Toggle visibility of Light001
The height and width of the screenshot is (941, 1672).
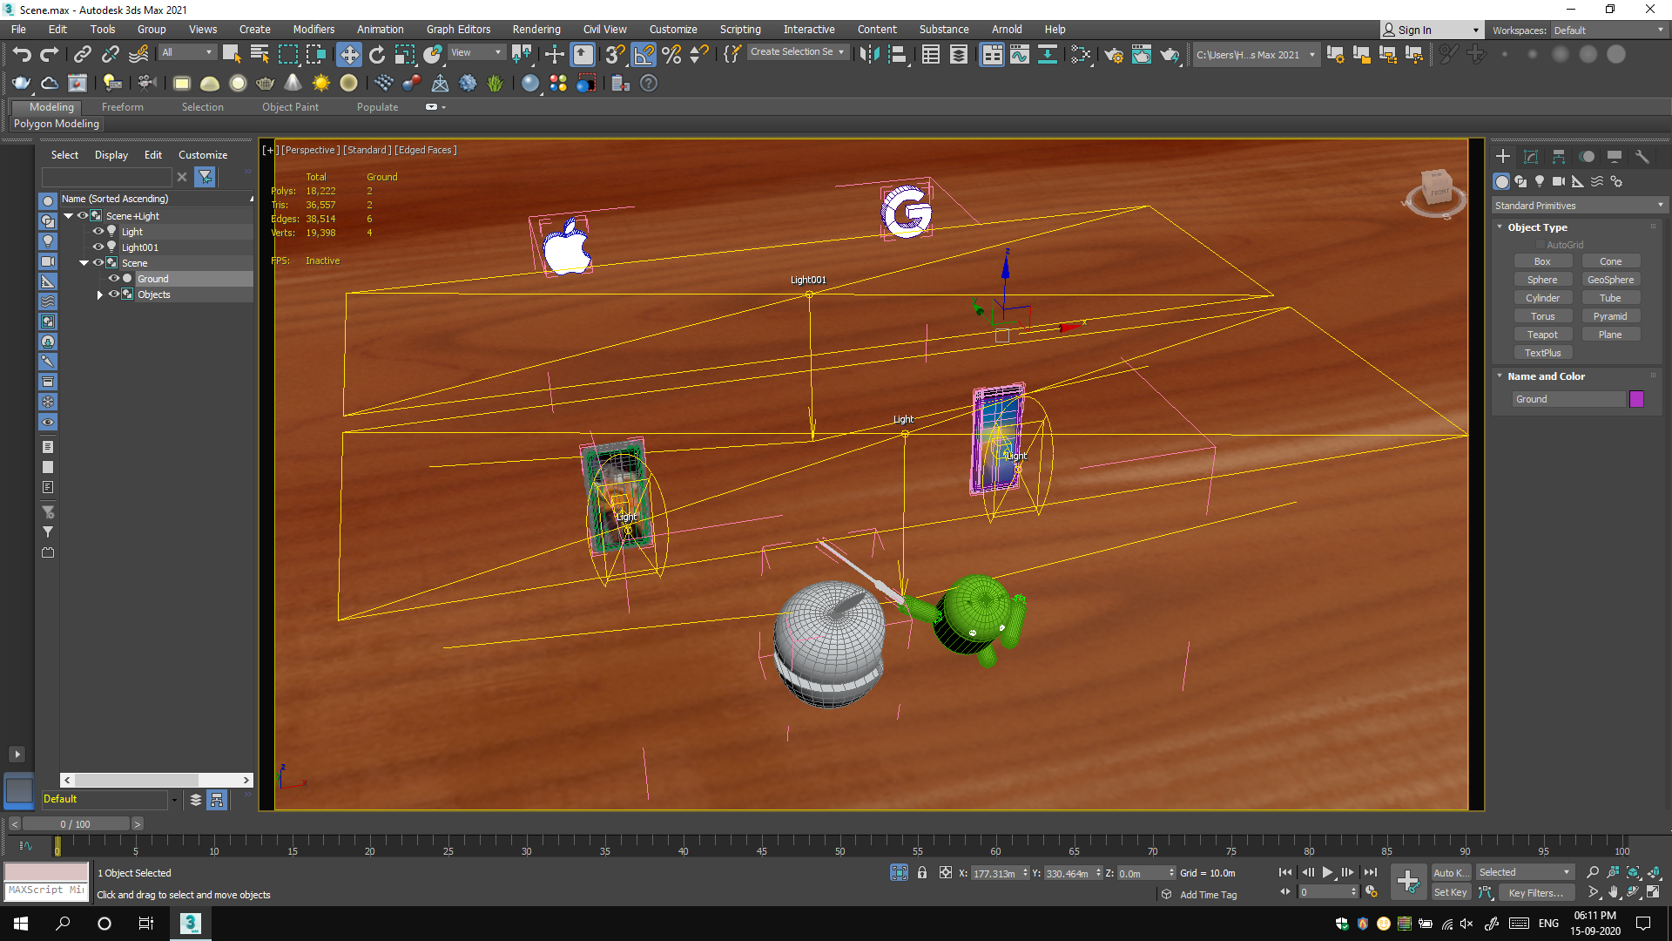98,247
